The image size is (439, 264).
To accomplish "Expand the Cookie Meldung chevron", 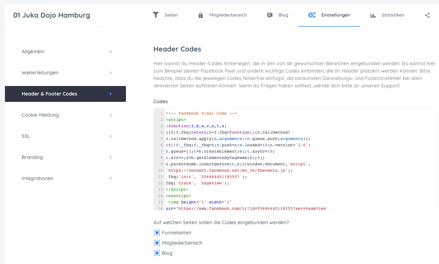I will (x=110, y=115).
